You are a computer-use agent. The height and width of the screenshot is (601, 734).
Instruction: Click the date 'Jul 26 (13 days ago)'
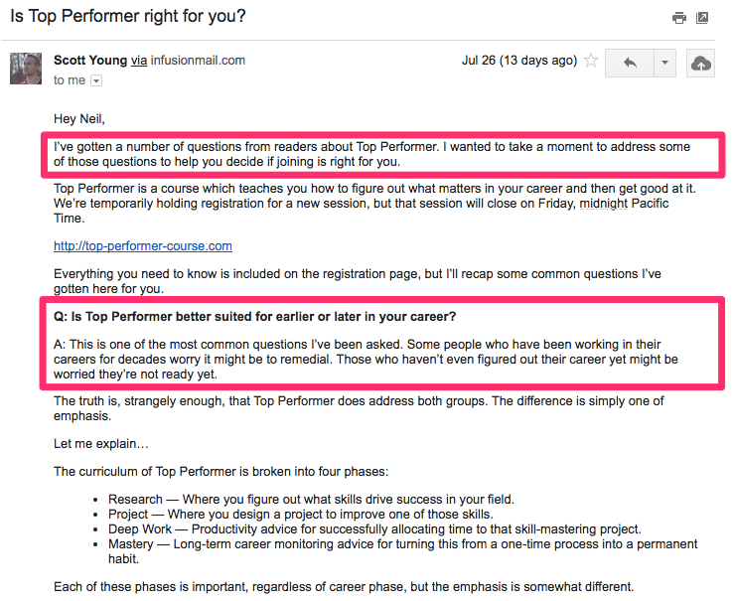click(x=519, y=61)
